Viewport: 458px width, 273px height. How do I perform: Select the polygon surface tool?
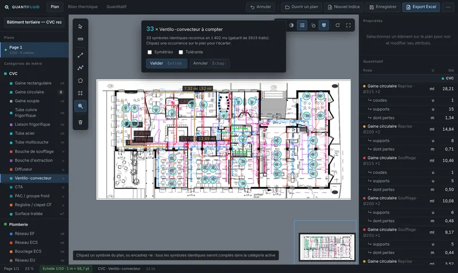click(80, 81)
